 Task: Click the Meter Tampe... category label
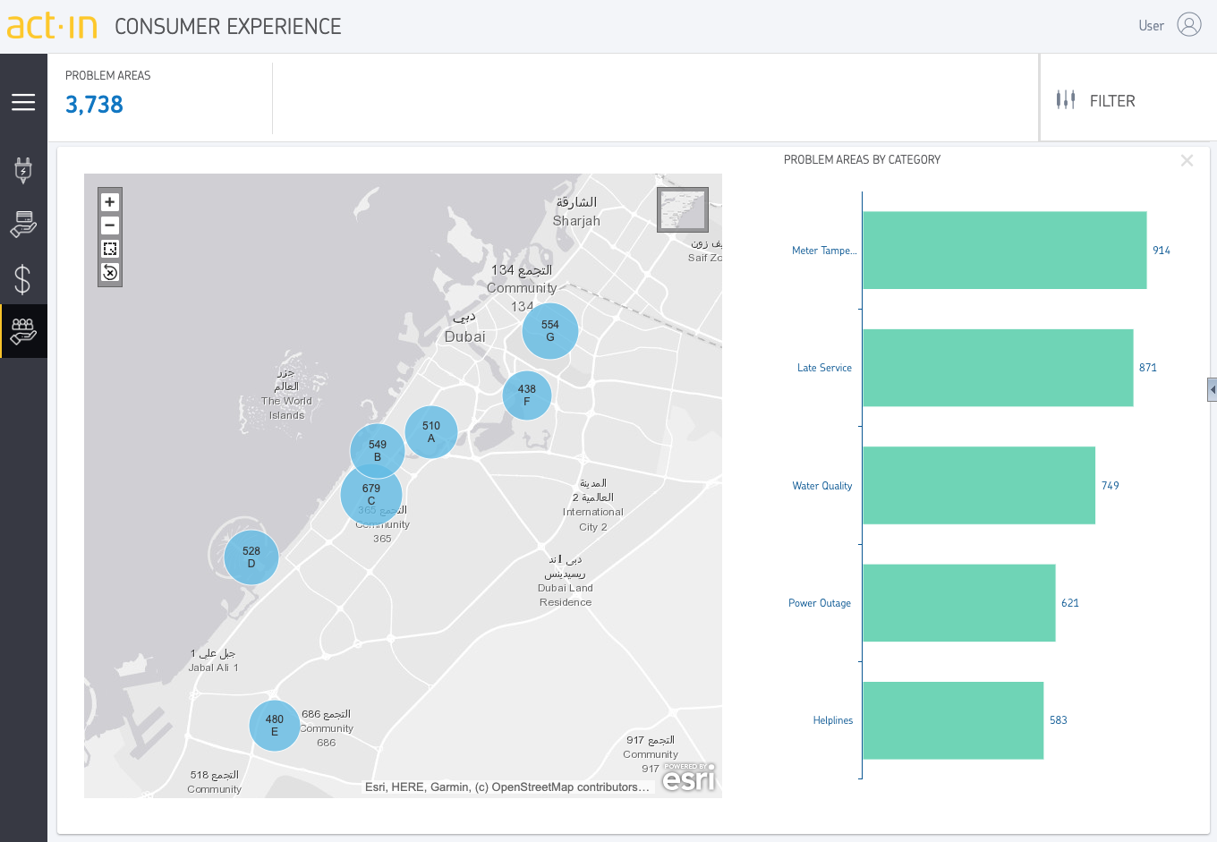[824, 251]
